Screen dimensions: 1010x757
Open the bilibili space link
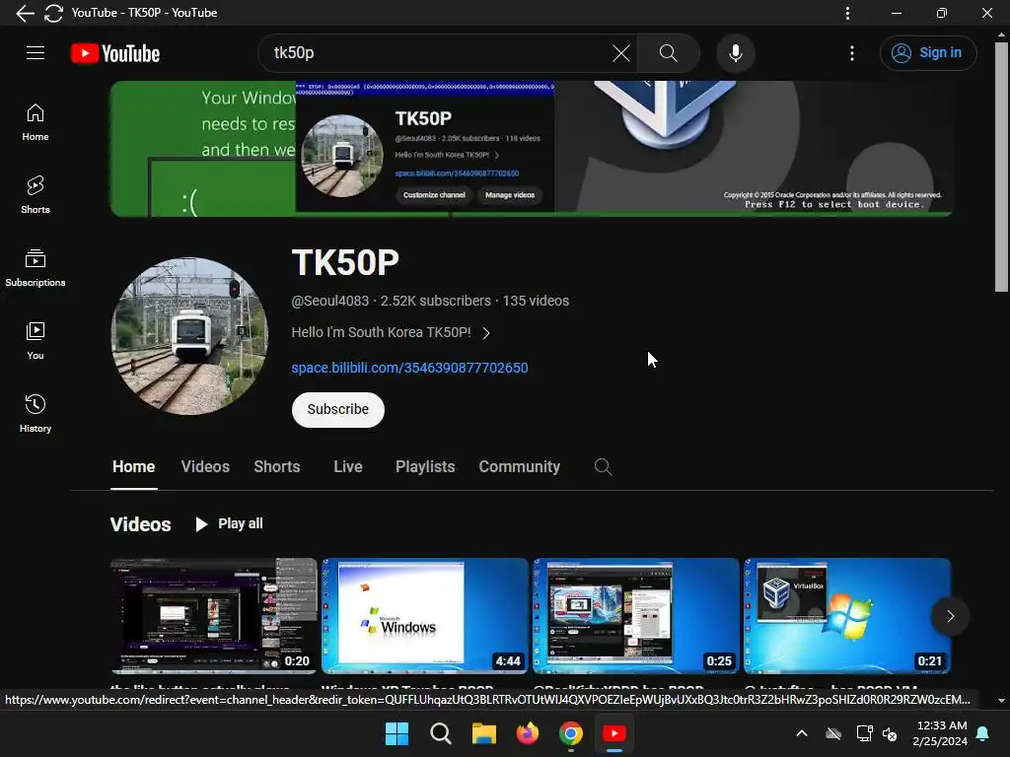tap(409, 368)
